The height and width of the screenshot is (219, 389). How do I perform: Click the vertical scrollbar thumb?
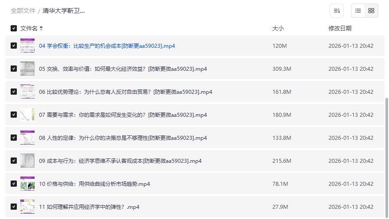[386, 157]
